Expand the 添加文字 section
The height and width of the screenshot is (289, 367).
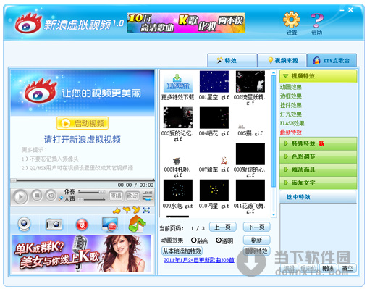point(318,183)
